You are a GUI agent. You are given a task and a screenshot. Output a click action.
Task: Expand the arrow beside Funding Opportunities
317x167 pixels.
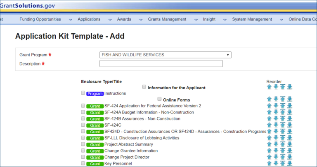(x=70, y=19)
